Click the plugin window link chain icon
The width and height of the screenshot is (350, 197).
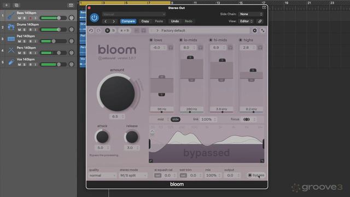260,21
